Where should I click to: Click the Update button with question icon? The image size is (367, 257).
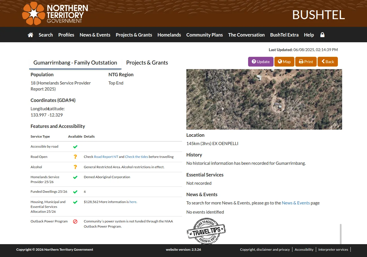point(261,62)
